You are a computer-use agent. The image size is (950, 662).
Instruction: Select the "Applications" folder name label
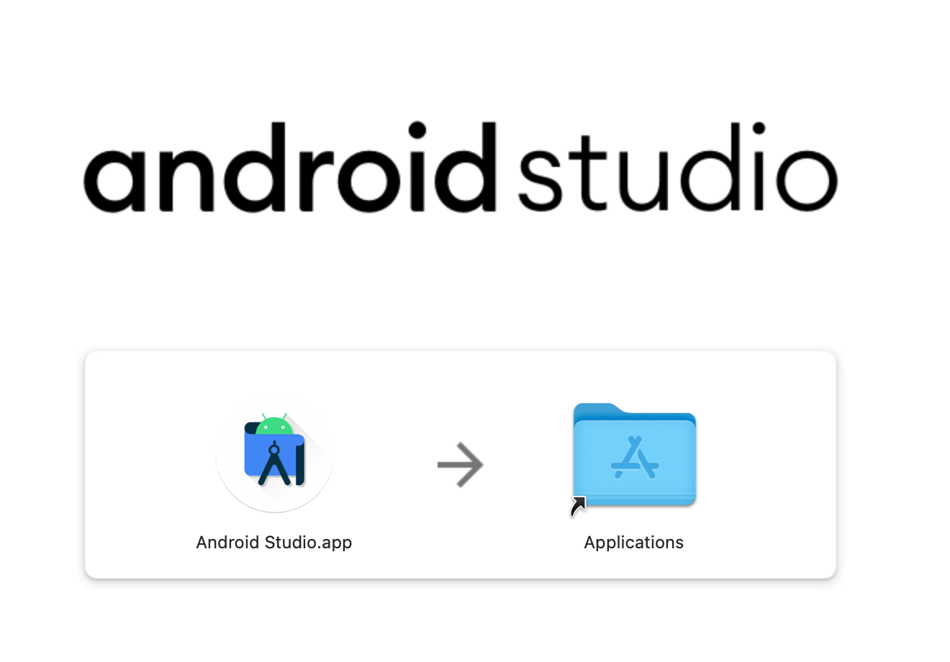633,543
